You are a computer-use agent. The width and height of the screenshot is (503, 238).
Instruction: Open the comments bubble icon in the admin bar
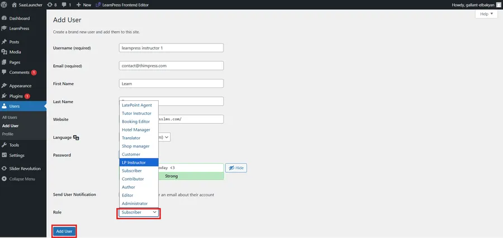tap(64, 5)
